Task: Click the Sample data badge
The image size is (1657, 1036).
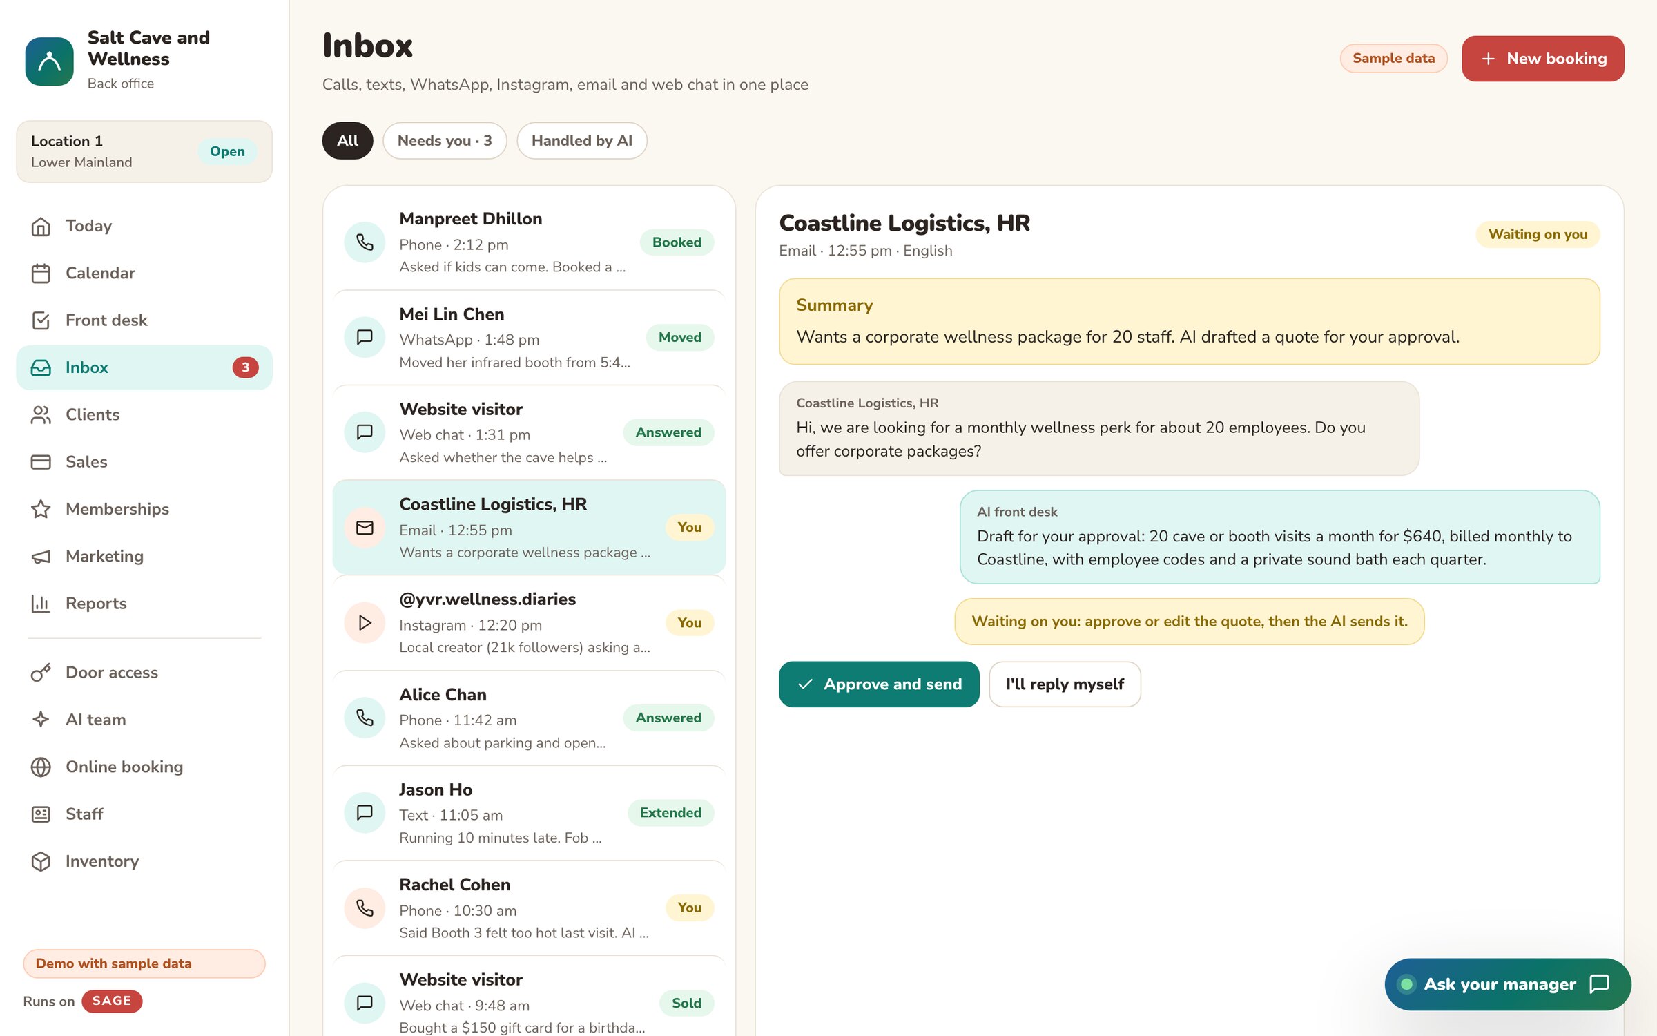Action: click(x=1393, y=59)
